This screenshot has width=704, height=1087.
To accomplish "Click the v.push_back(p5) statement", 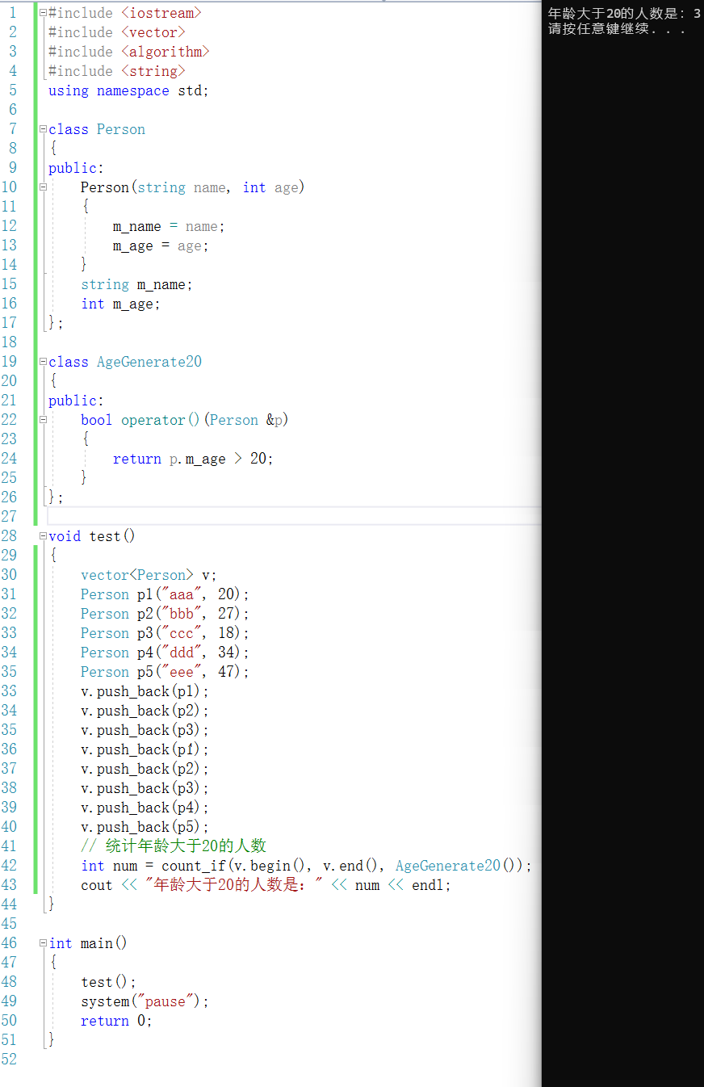I will (145, 827).
